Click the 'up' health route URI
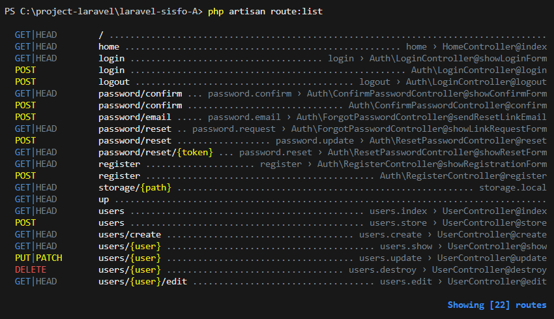This screenshot has height=319, width=554. 104,200
